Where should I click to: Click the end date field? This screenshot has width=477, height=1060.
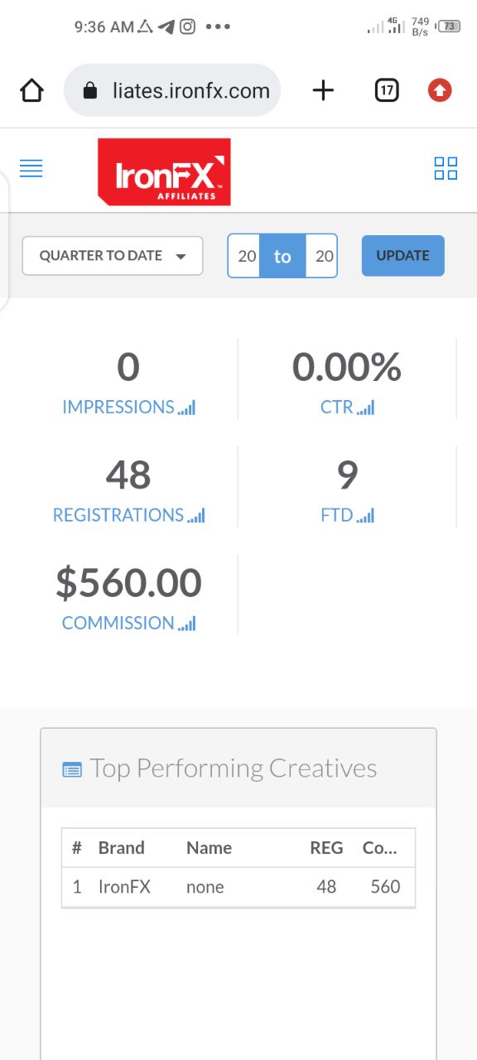(x=323, y=256)
